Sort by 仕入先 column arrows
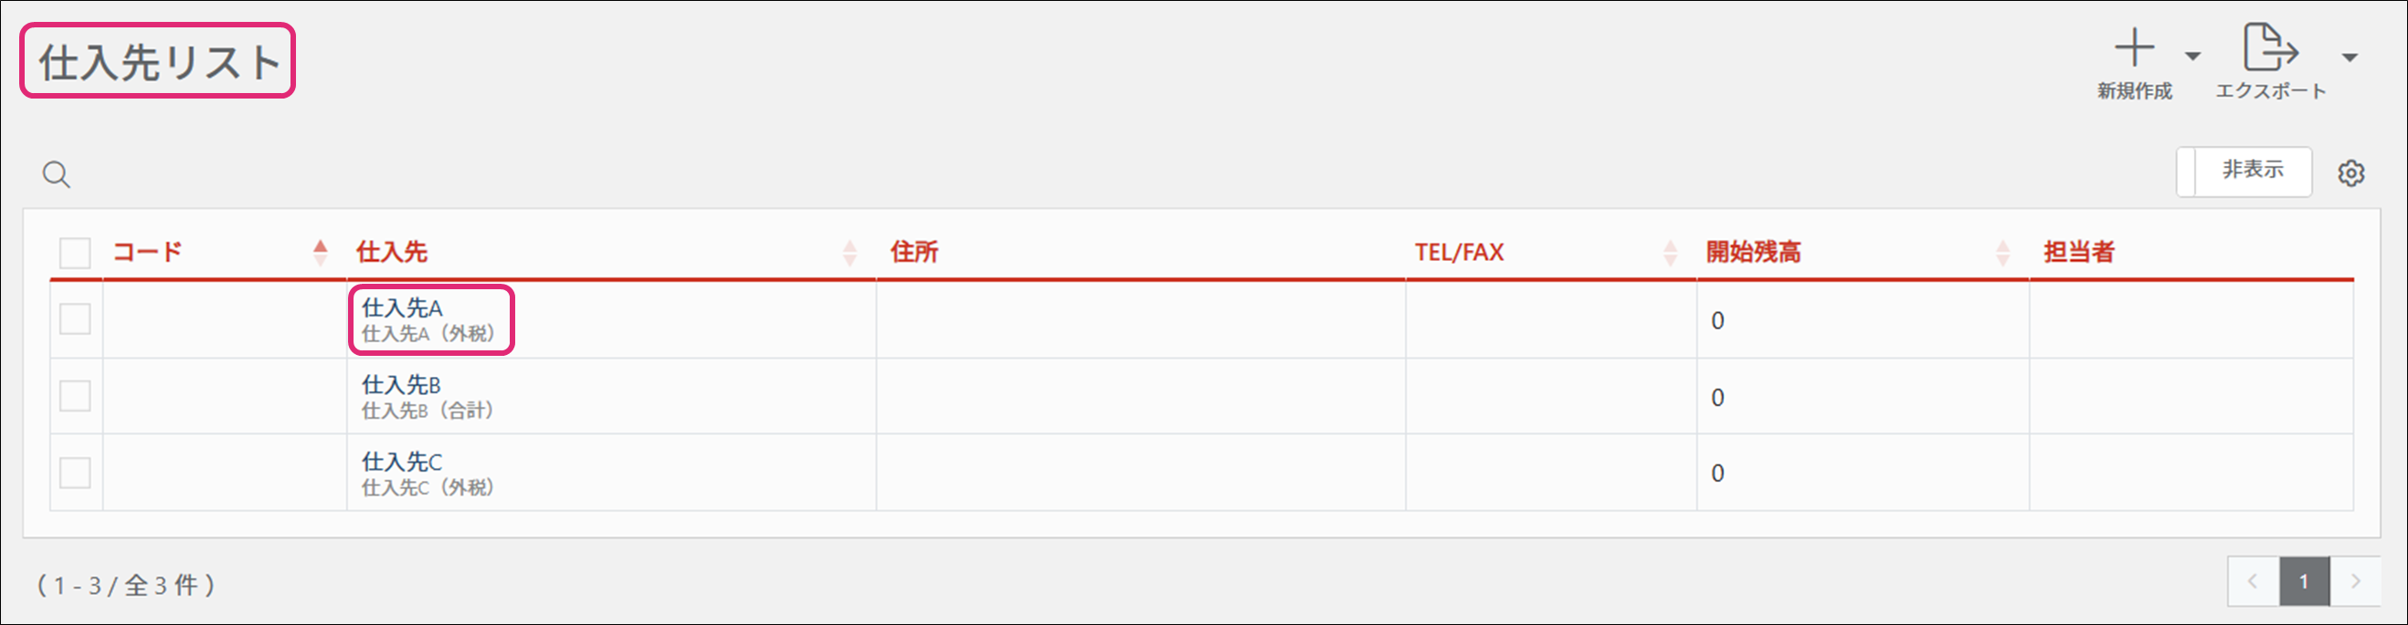This screenshot has width=2408, height=625. click(849, 252)
